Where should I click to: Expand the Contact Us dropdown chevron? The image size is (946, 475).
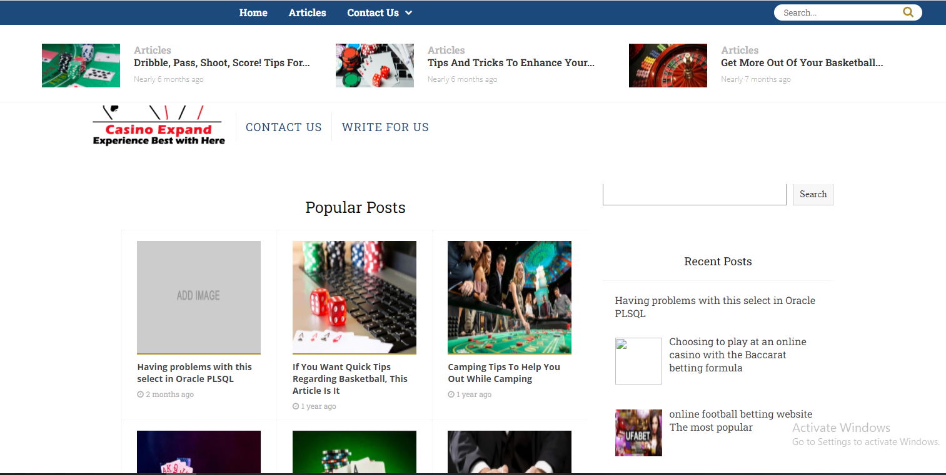pos(408,12)
